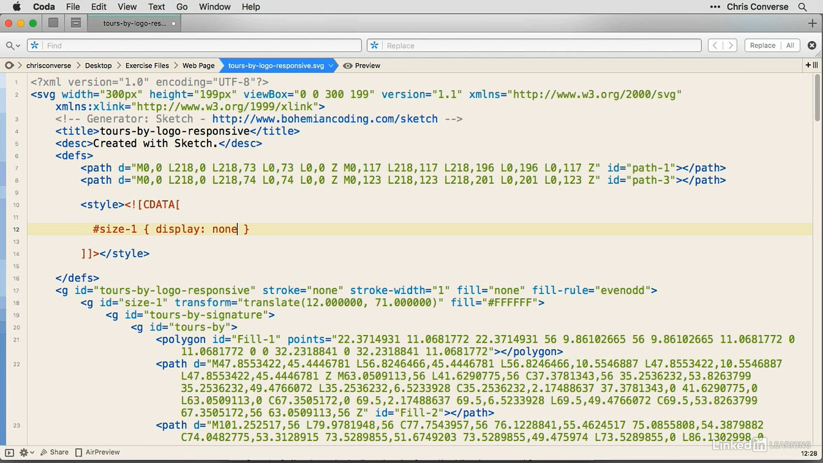Toggle the split-pane columns icon at top right
This screenshot has width=823, height=463.
tap(815, 65)
